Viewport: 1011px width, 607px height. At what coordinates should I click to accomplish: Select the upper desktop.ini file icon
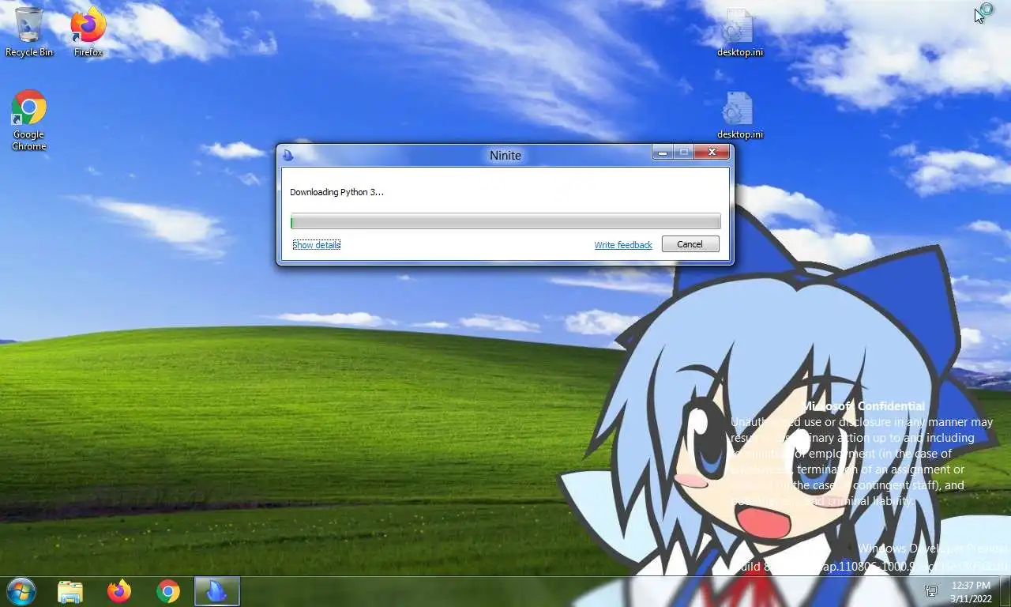tap(740, 32)
